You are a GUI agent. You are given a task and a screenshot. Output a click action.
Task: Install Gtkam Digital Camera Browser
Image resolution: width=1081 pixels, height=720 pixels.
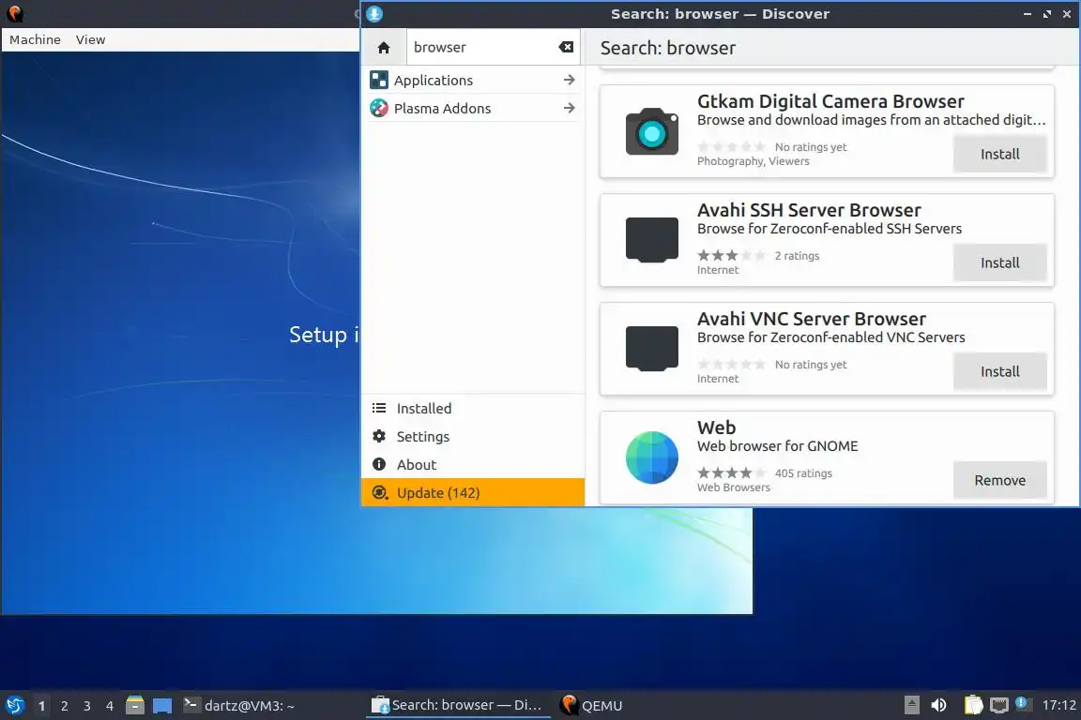(x=999, y=155)
